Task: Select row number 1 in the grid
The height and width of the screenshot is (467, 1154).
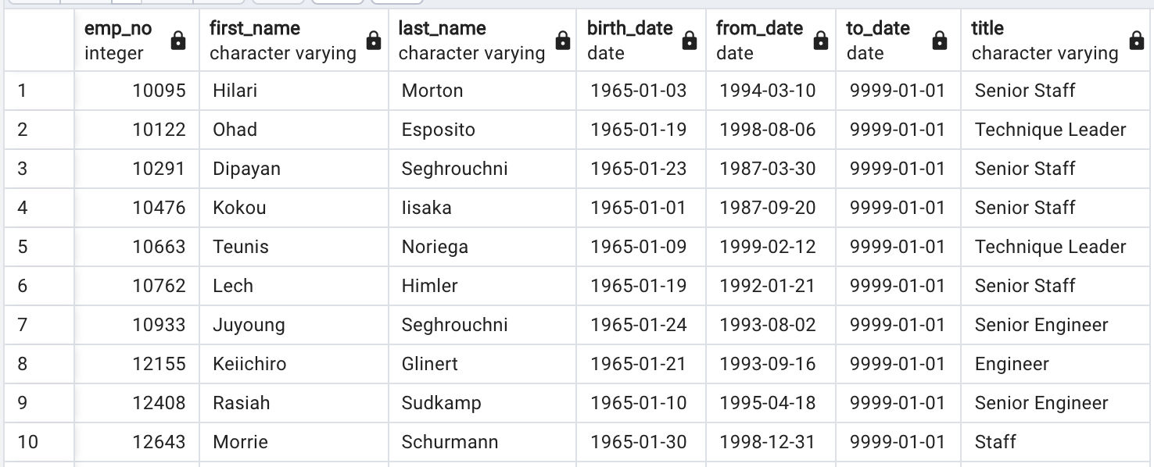Action: [x=35, y=91]
